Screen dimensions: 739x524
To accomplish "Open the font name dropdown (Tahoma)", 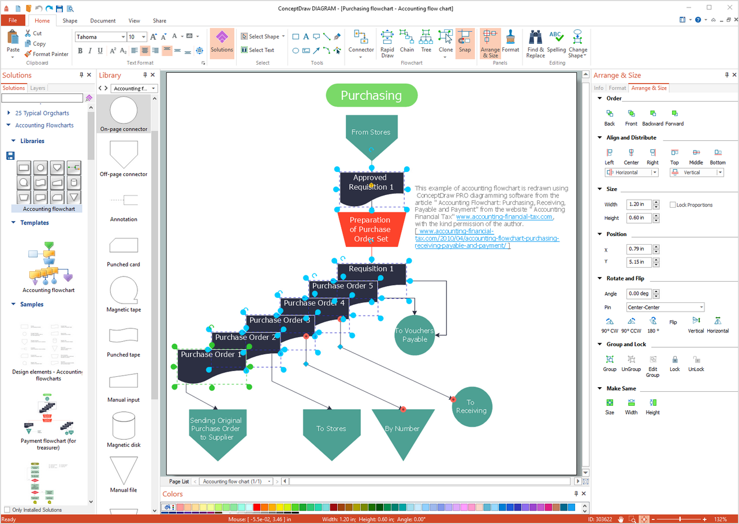I will click(123, 37).
